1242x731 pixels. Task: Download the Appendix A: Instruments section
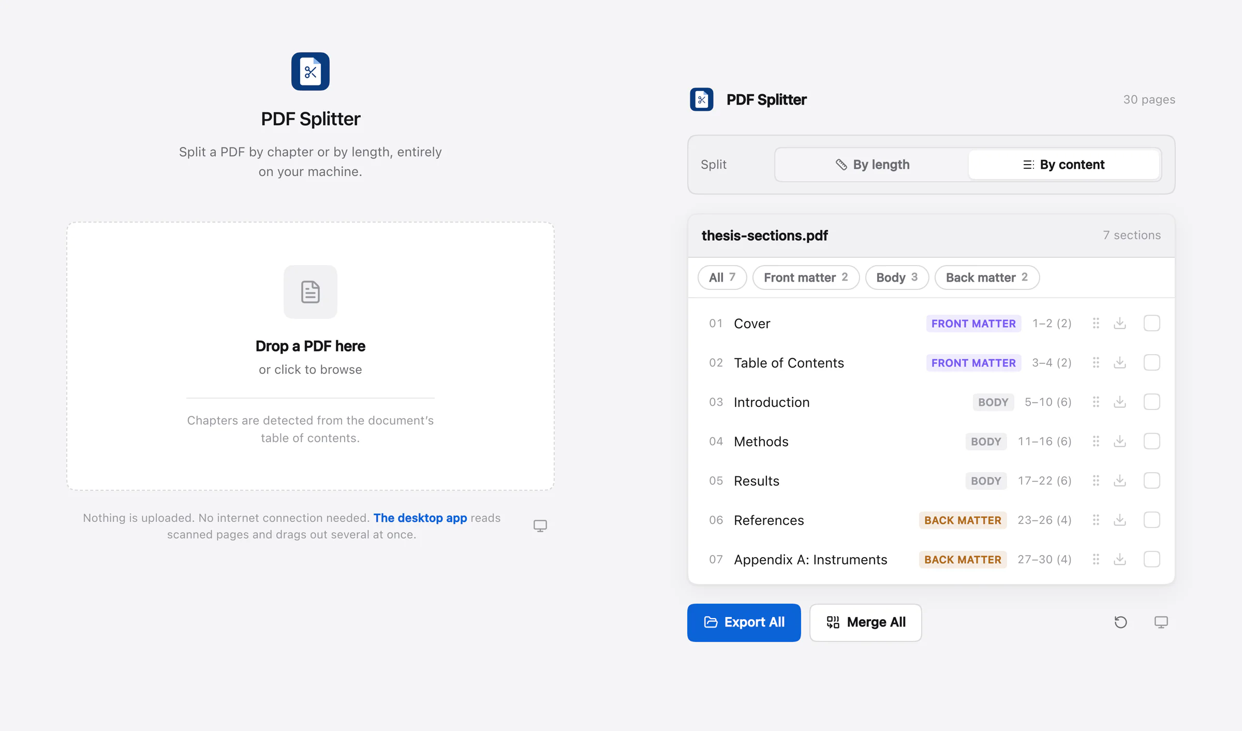pyautogui.click(x=1120, y=559)
